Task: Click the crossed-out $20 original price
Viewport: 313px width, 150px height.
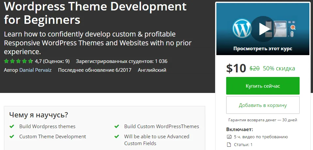Action: [x=255, y=68]
